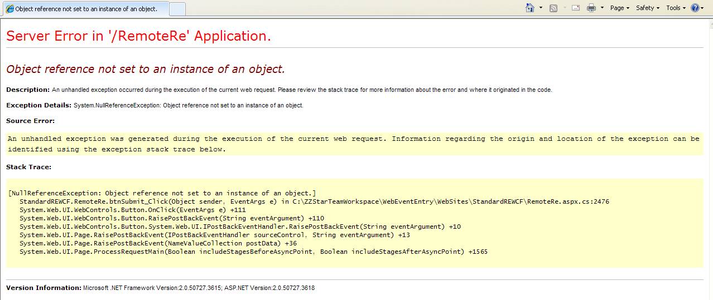
Task: Open a new blank tab
Action: 177,9
